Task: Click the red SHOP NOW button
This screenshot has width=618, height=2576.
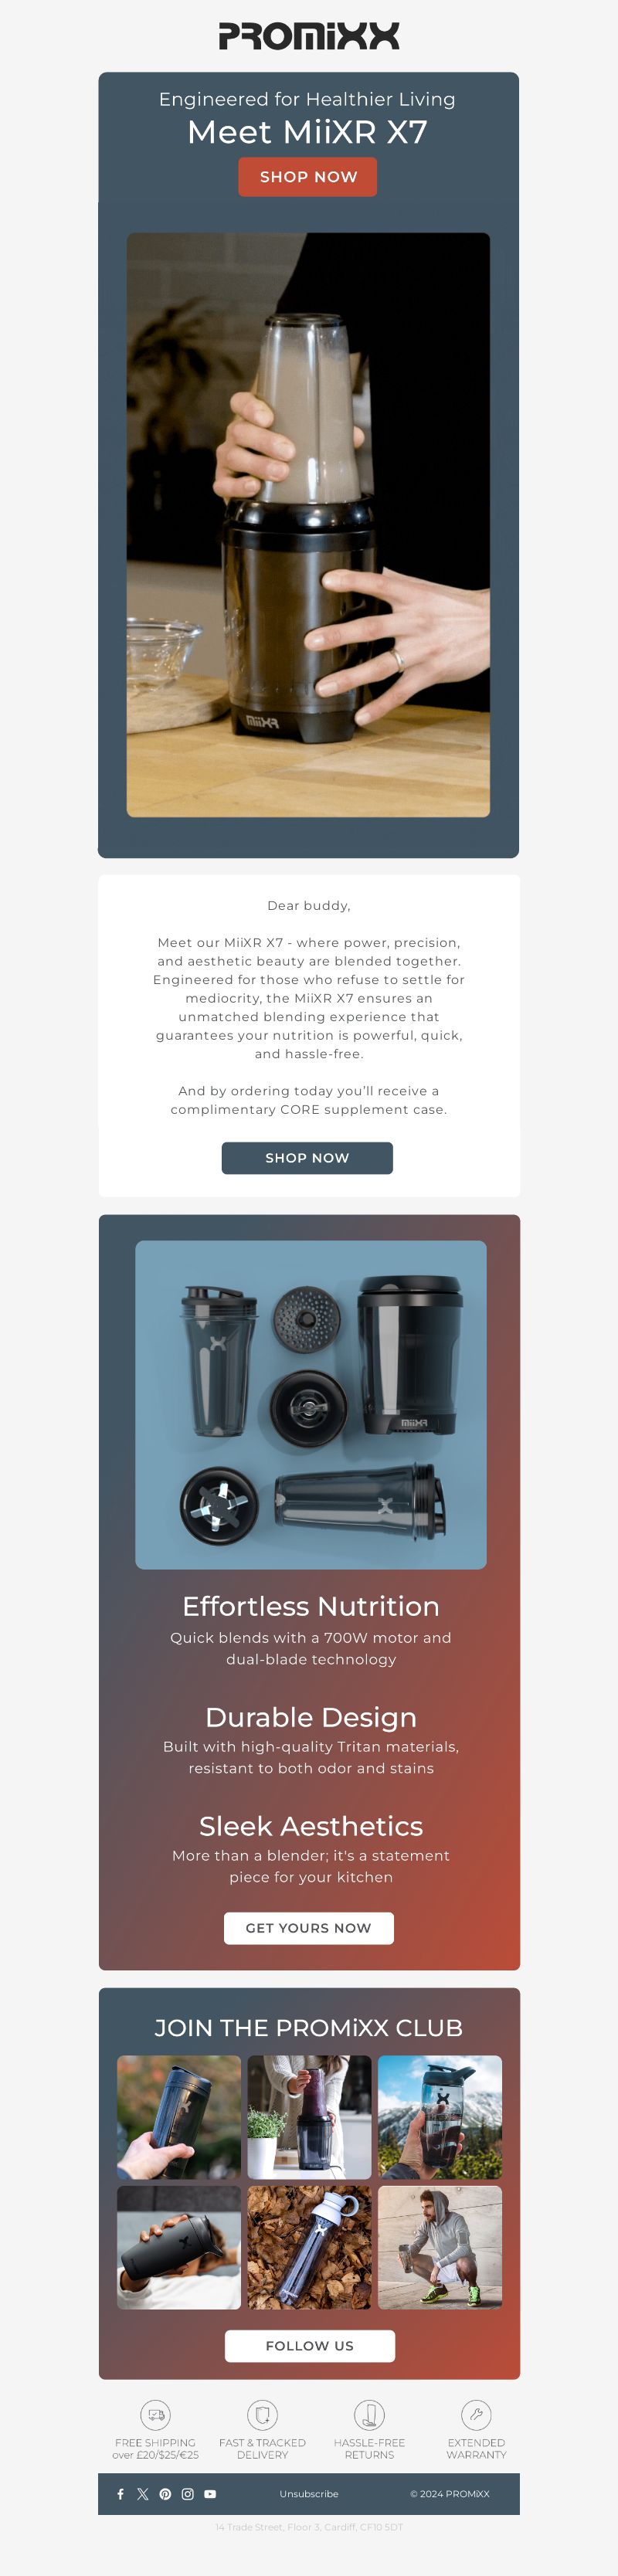Action: pos(308,177)
